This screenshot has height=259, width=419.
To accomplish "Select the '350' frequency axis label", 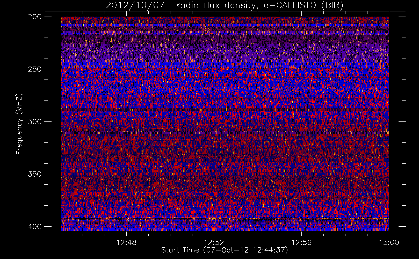I will pos(34,174).
